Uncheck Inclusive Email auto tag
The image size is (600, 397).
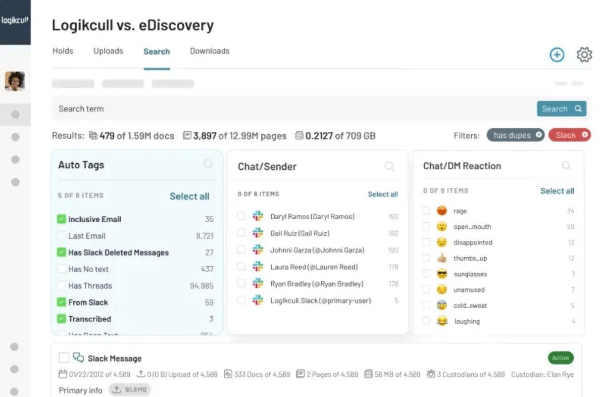pyautogui.click(x=61, y=219)
